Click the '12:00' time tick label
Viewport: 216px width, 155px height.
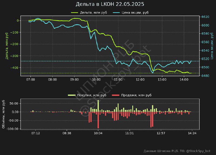[x=140, y=79]
